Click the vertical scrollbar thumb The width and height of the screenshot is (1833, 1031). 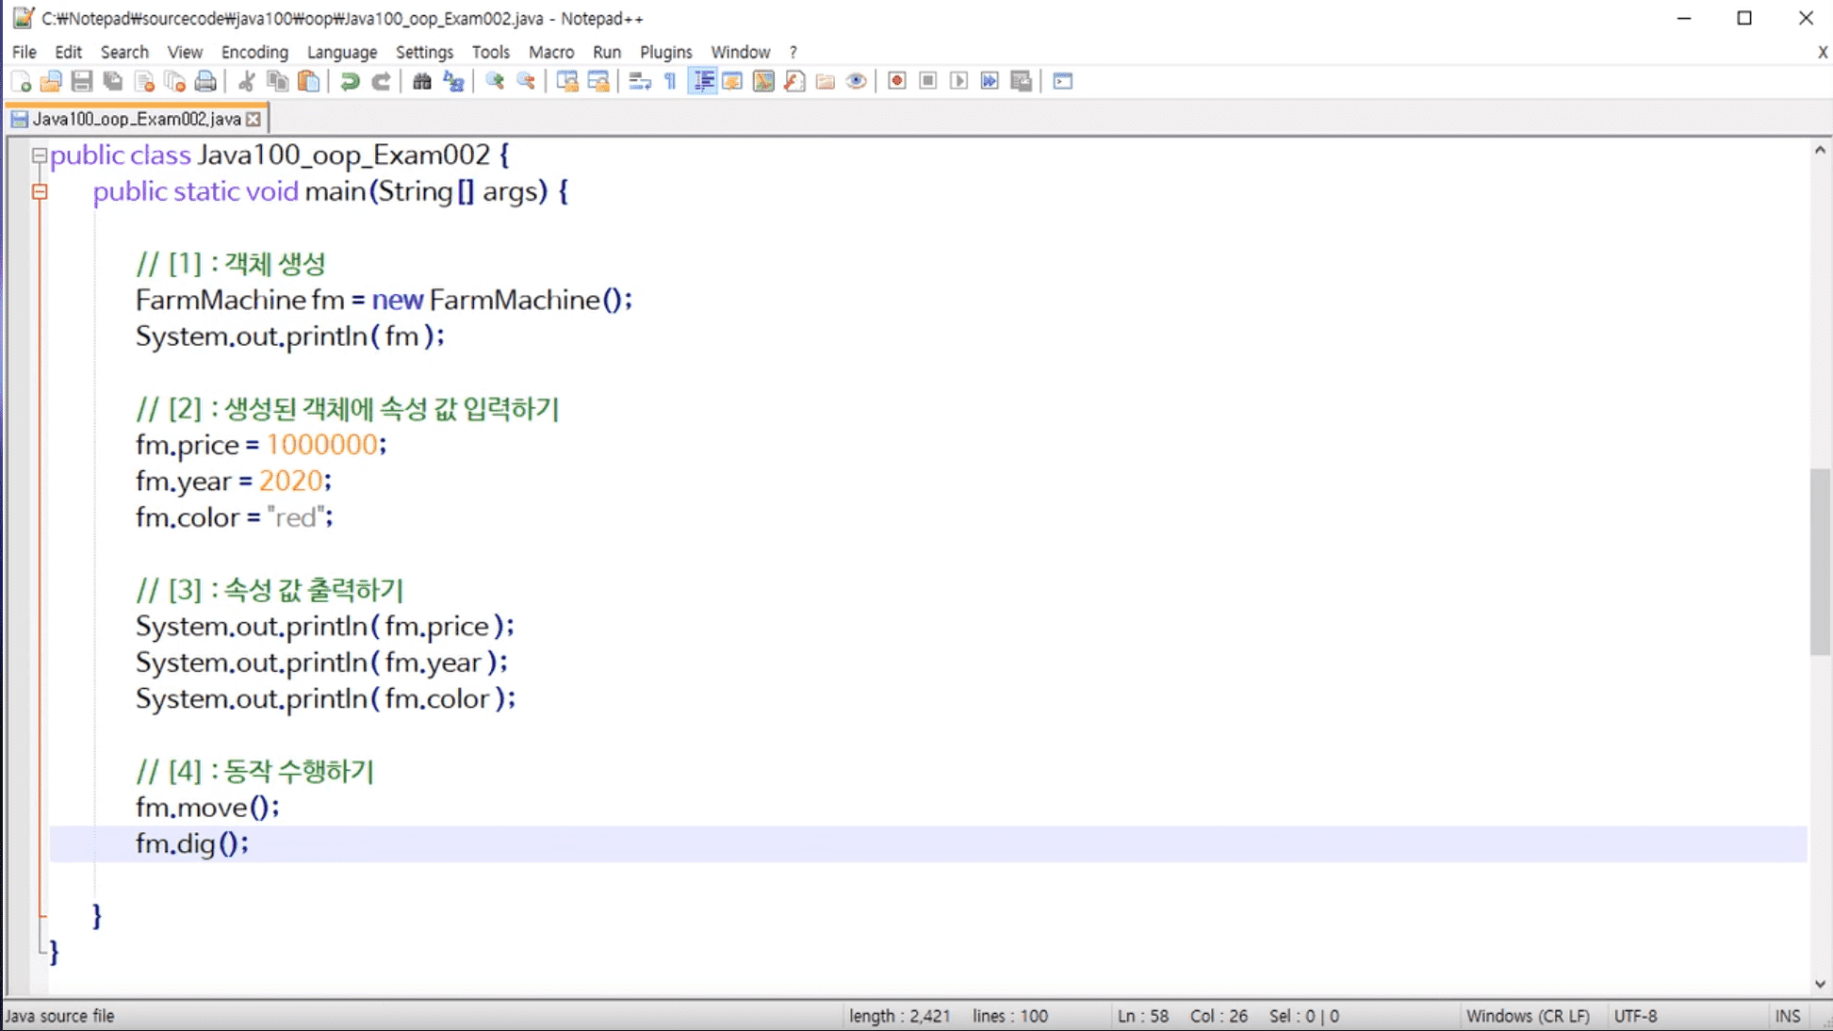[1820, 562]
